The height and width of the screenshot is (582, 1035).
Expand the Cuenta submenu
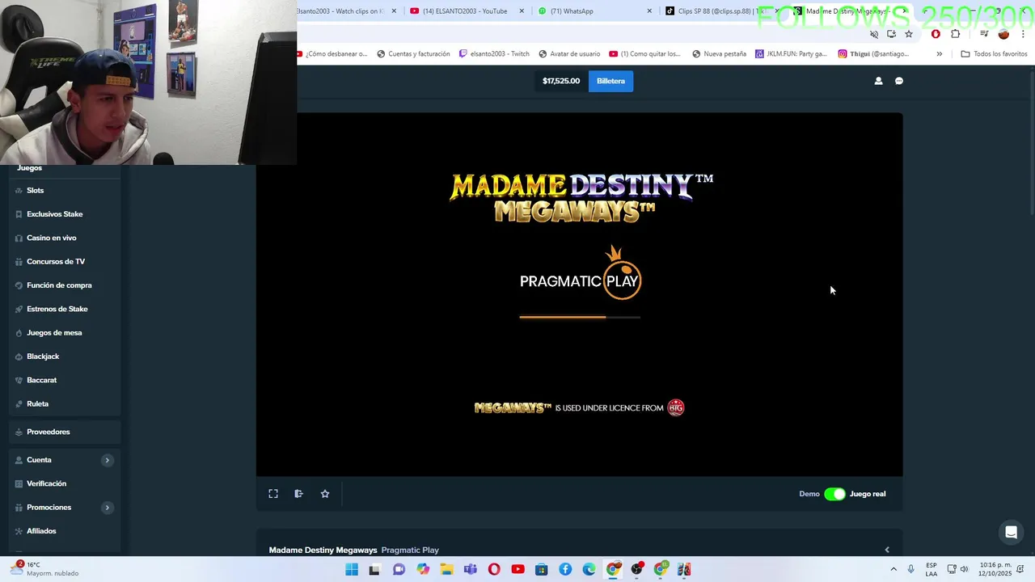tap(107, 460)
